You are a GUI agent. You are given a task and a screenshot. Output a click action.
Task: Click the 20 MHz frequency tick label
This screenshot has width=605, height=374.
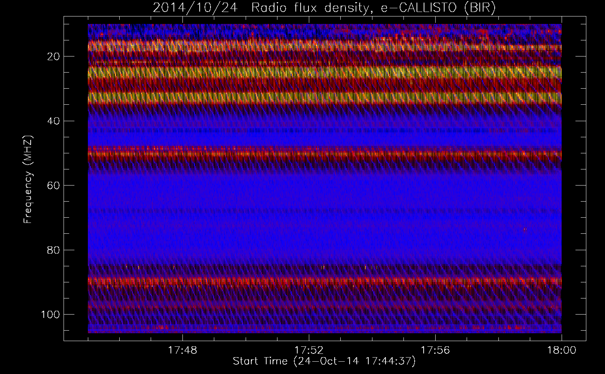[54, 56]
